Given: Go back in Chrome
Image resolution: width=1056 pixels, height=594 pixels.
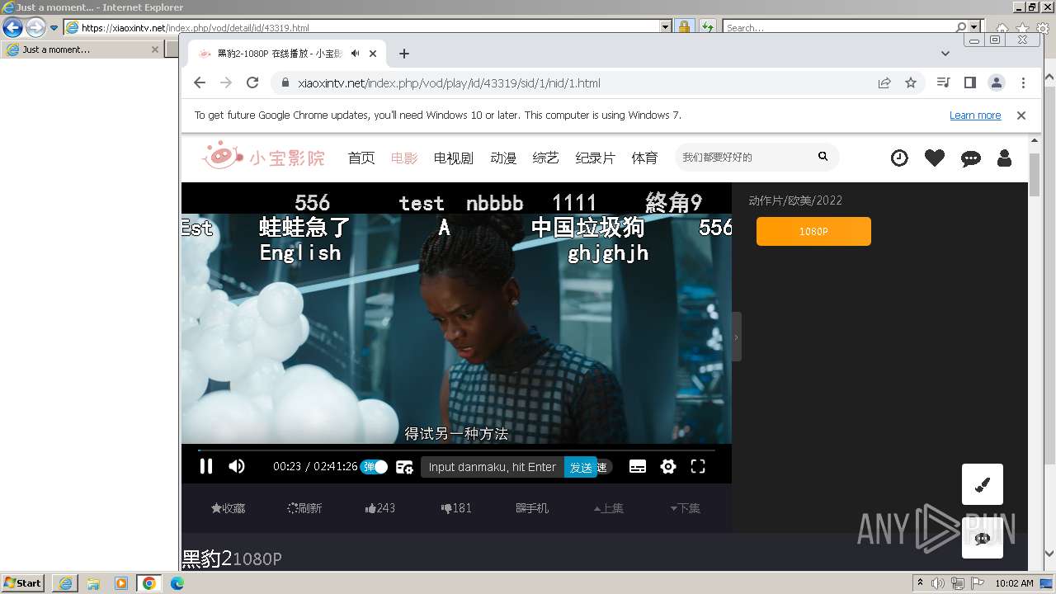Looking at the screenshot, I should 200,82.
